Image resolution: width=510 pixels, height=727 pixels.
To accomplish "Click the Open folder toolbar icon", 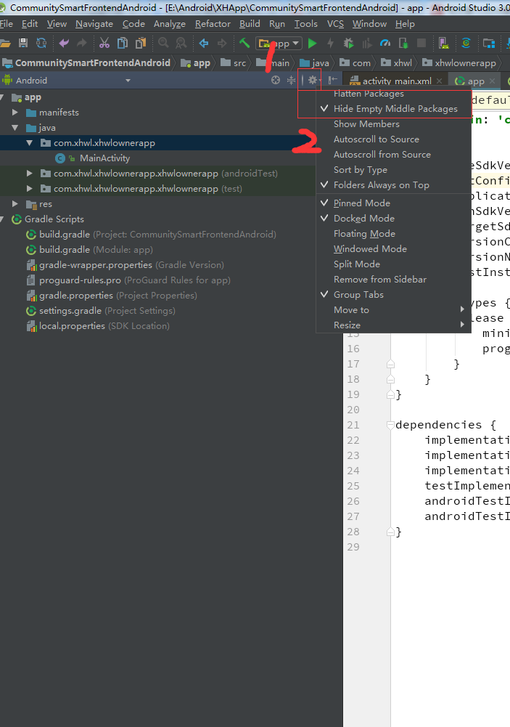I will 5,44.
